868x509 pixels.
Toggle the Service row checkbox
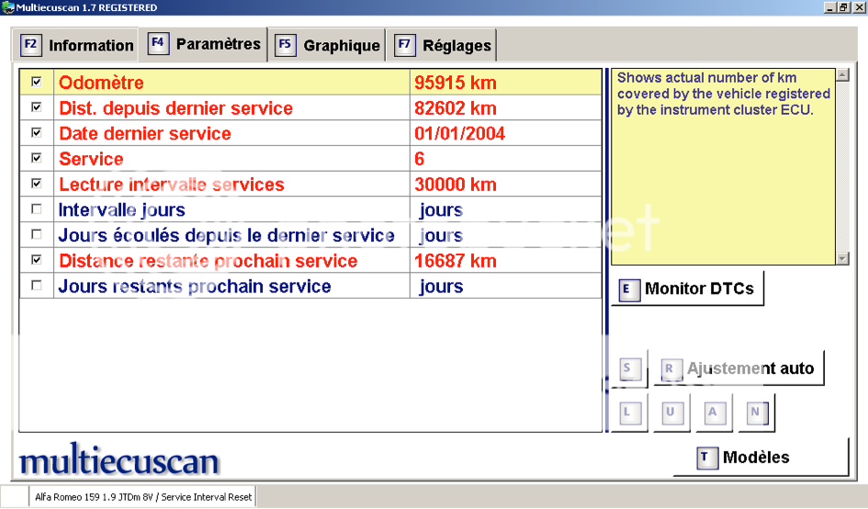(37, 158)
